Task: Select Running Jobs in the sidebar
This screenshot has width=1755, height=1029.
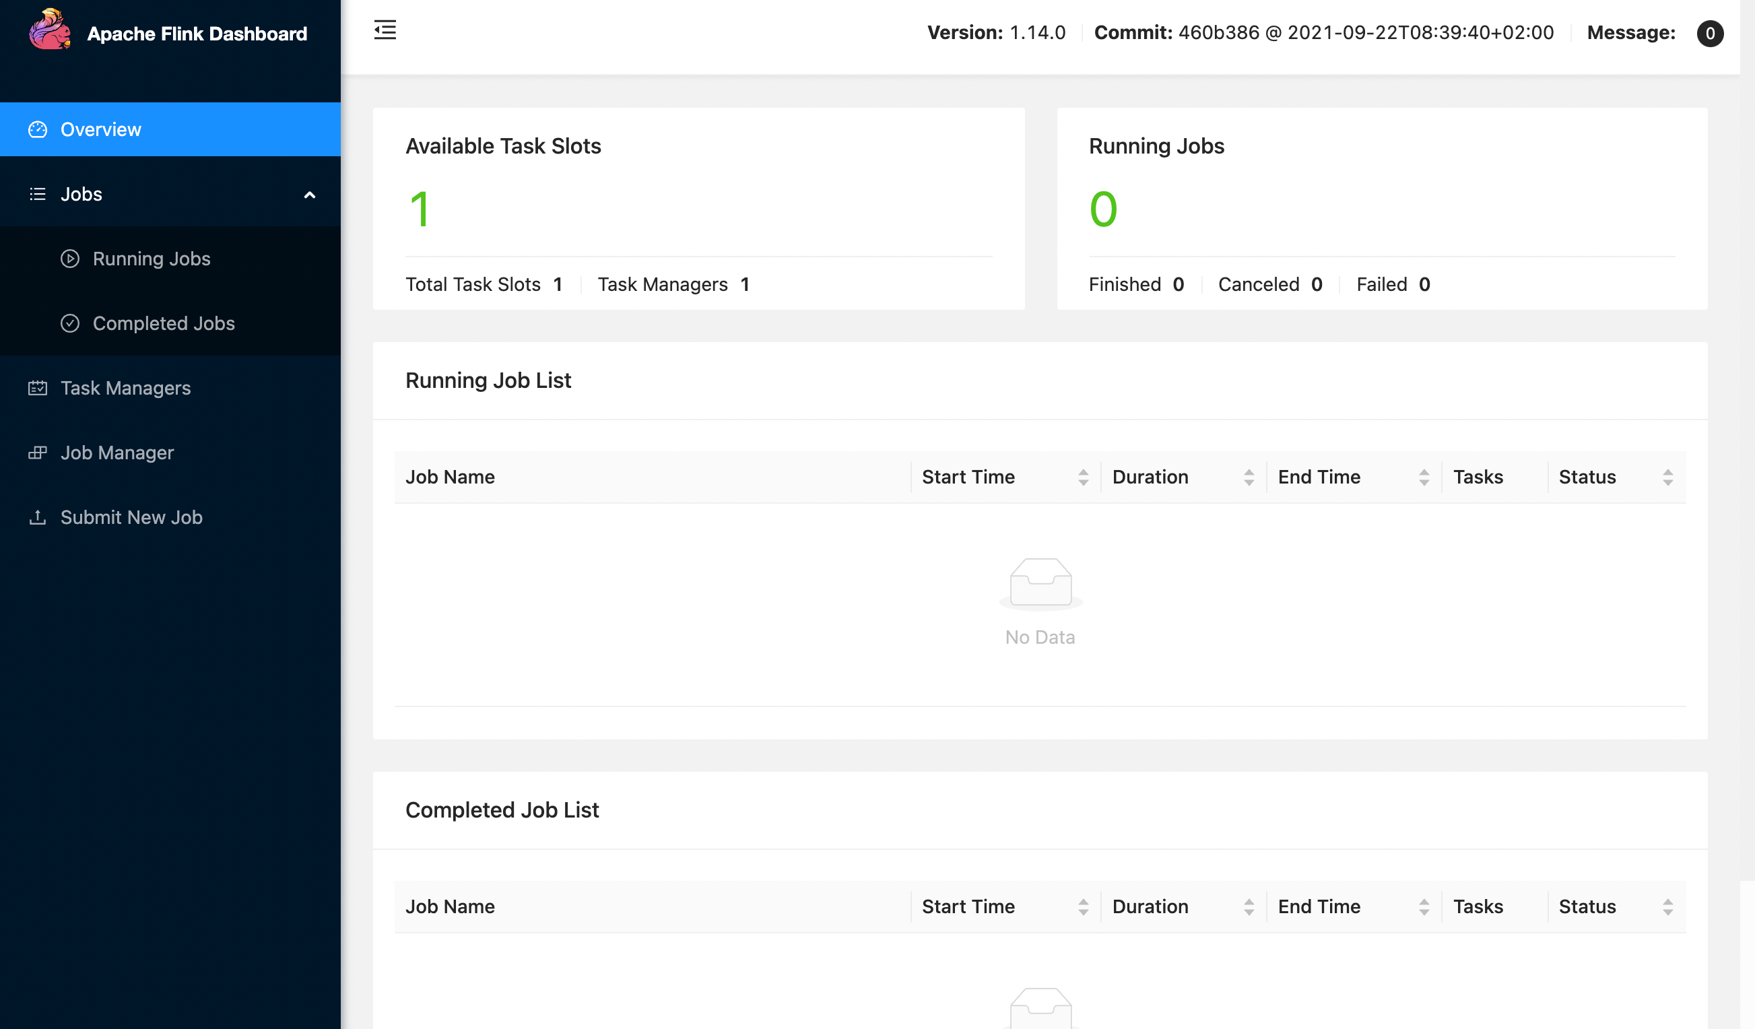Action: tap(150, 259)
